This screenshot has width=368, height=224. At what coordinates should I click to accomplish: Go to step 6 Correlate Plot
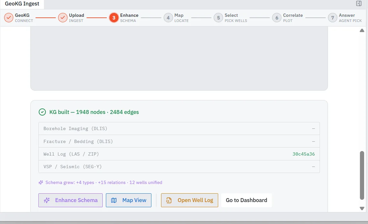[288, 18]
